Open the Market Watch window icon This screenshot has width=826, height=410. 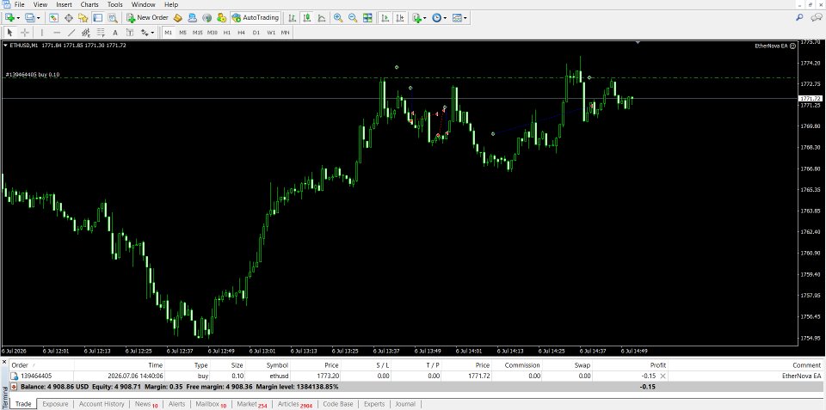coord(53,17)
